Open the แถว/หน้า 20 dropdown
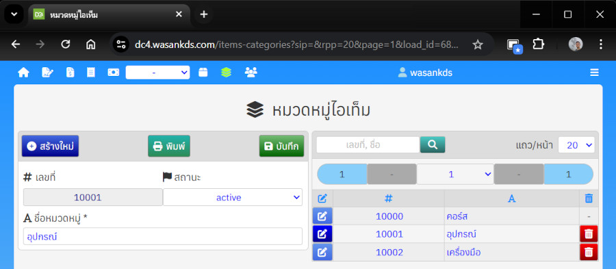 tap(576, 145)
